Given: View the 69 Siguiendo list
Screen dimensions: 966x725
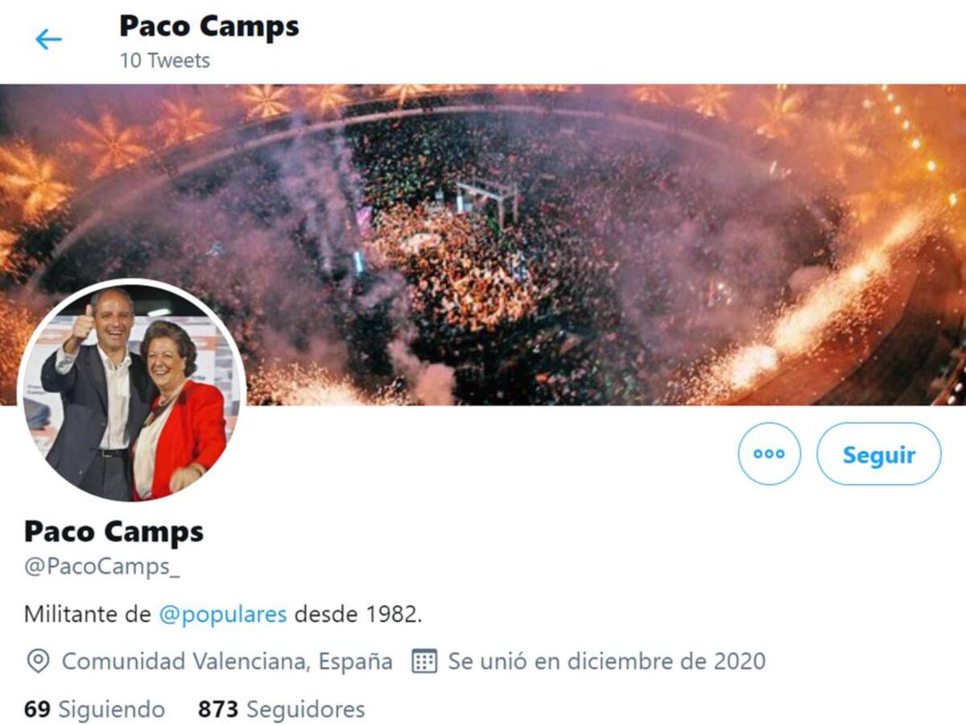Looking at the screenshot, I should [x=94, y=709].
